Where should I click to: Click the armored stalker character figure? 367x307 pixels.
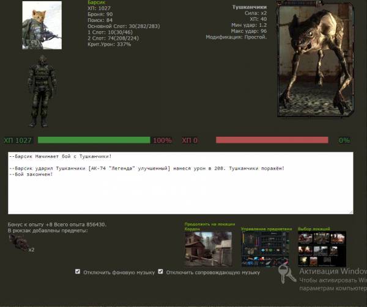[42, 92]
